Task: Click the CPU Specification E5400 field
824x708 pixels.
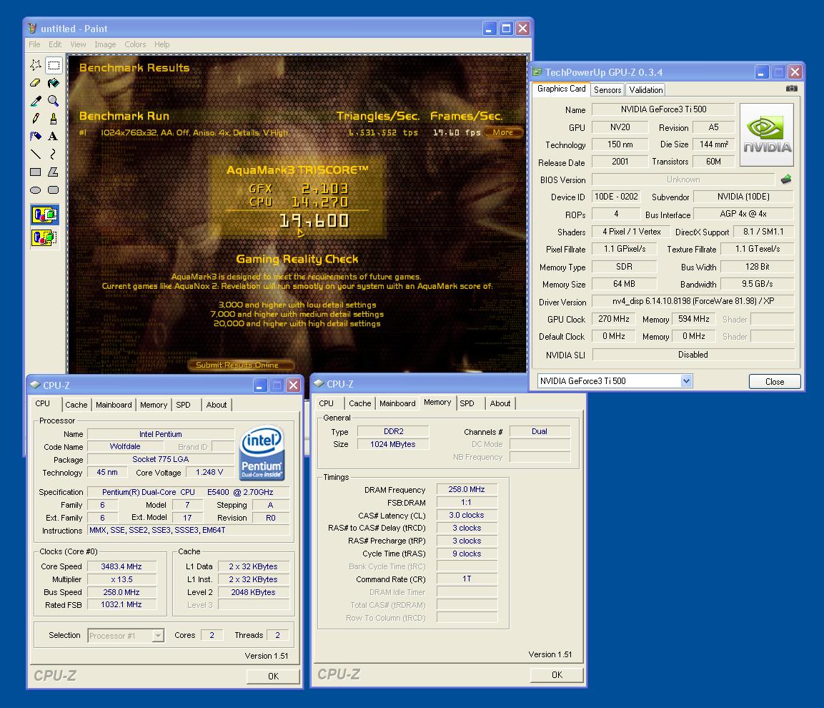Action: point(188,492)
